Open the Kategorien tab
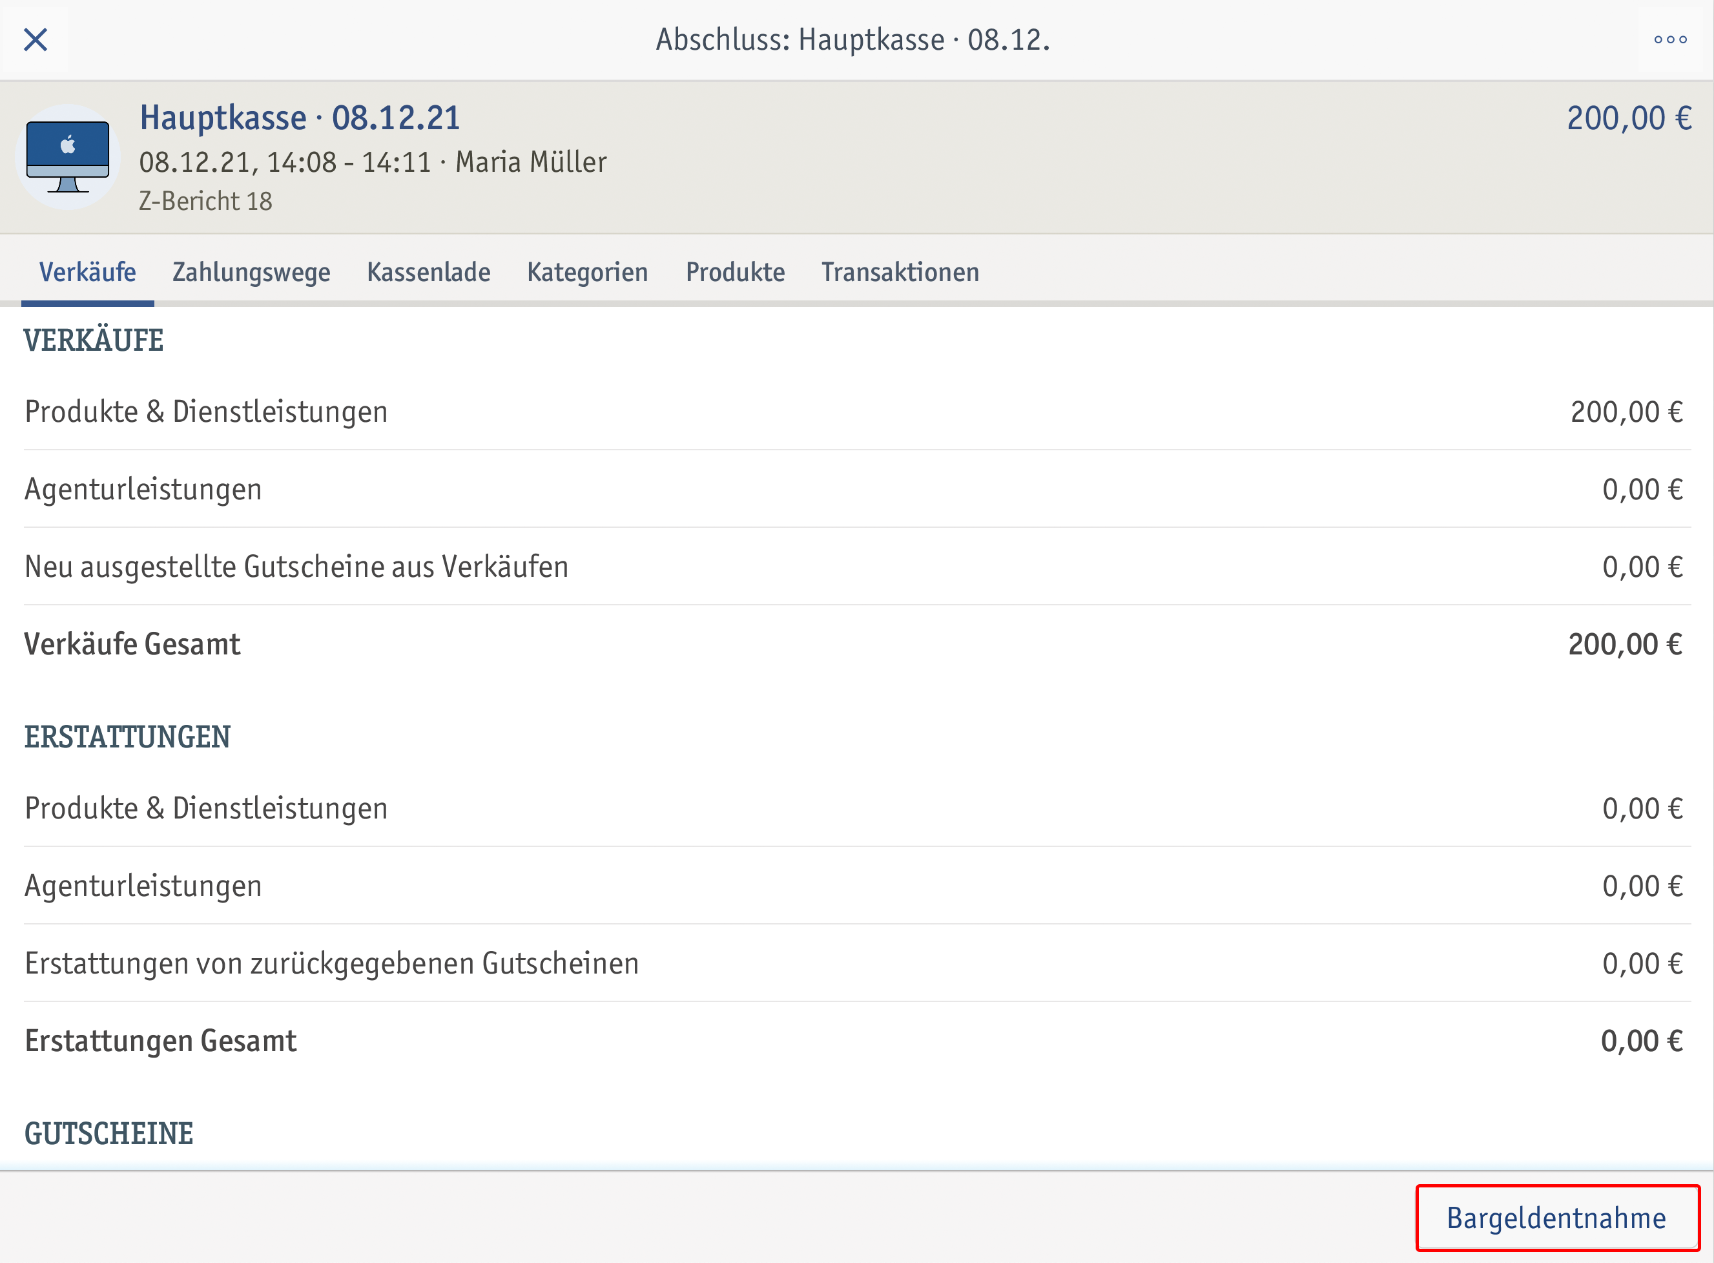1714x1263 pixels. (587, 272)
